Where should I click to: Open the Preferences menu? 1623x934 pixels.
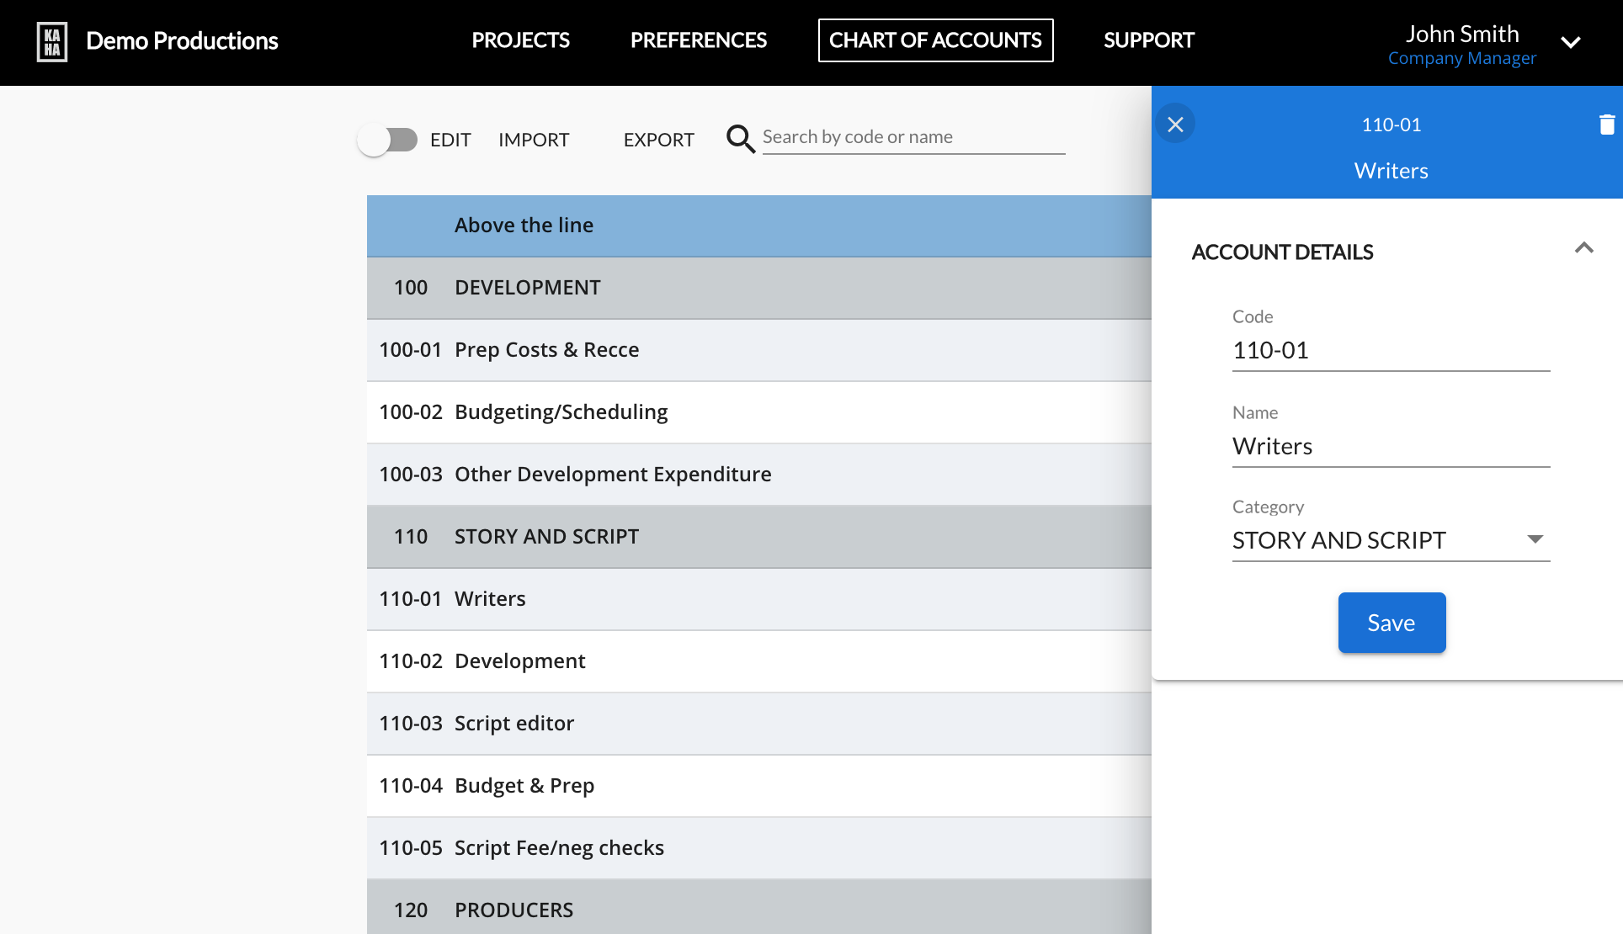pos(698,40)
